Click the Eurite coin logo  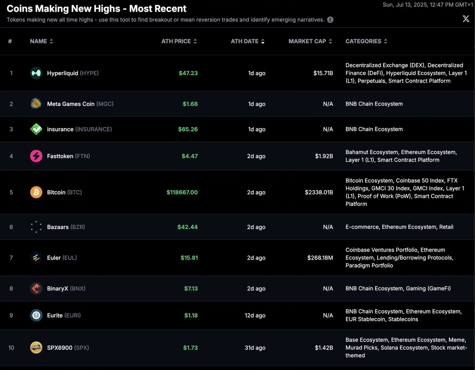point(36,315)
